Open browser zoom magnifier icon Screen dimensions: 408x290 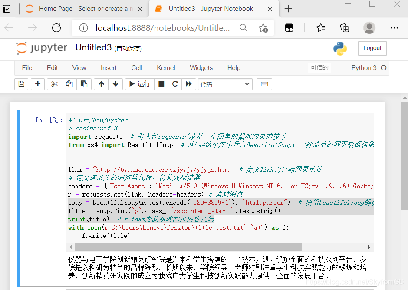[243, 27]
